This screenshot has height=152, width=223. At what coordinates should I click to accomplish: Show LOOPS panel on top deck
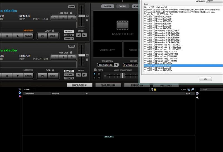69,35
